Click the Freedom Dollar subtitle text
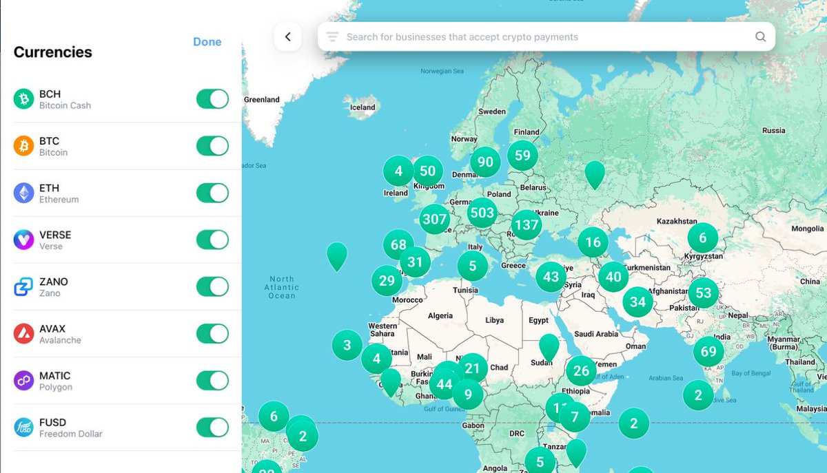The height and width of the screenshot is (473, 827). [70, 434]
